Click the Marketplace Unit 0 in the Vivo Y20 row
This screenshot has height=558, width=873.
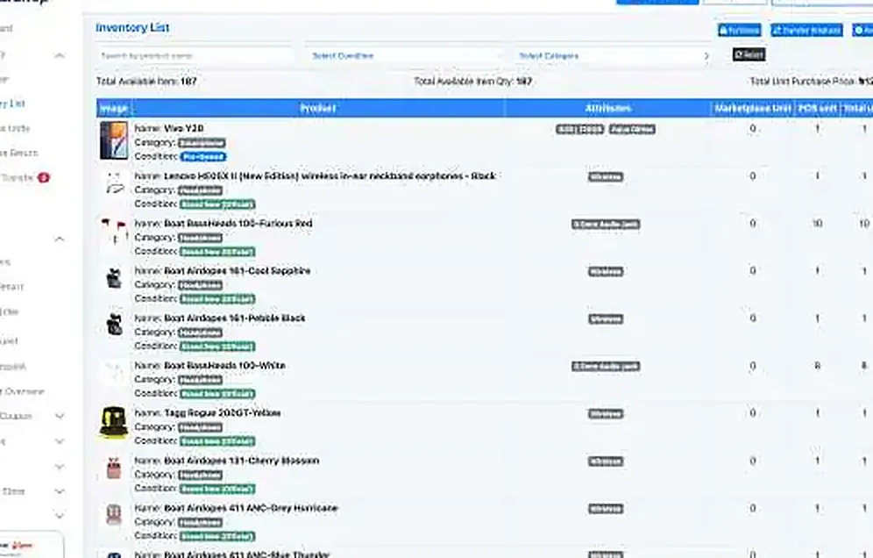tap(752, 128)
